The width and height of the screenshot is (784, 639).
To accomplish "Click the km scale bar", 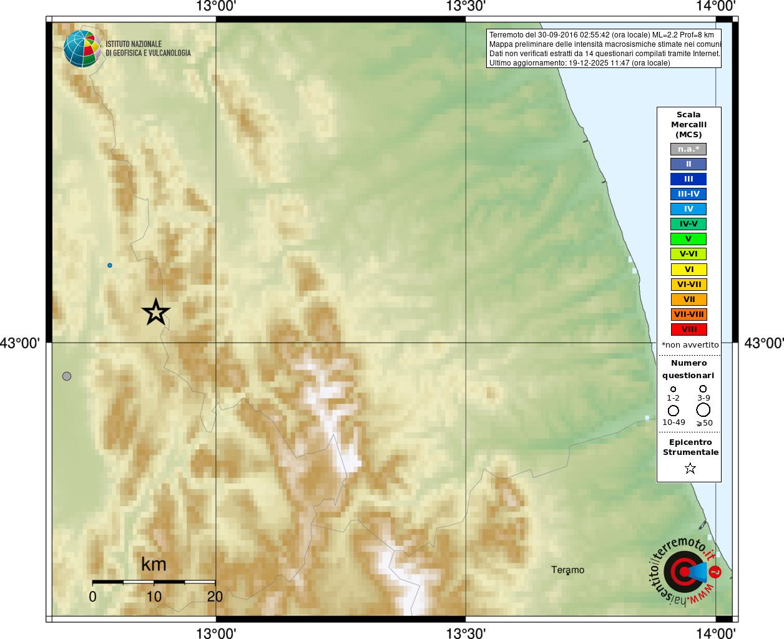I will tap(154, 582).
